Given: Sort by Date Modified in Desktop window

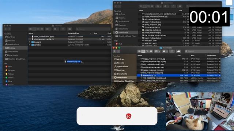Looking at the screenshot, I should [73, 33].
